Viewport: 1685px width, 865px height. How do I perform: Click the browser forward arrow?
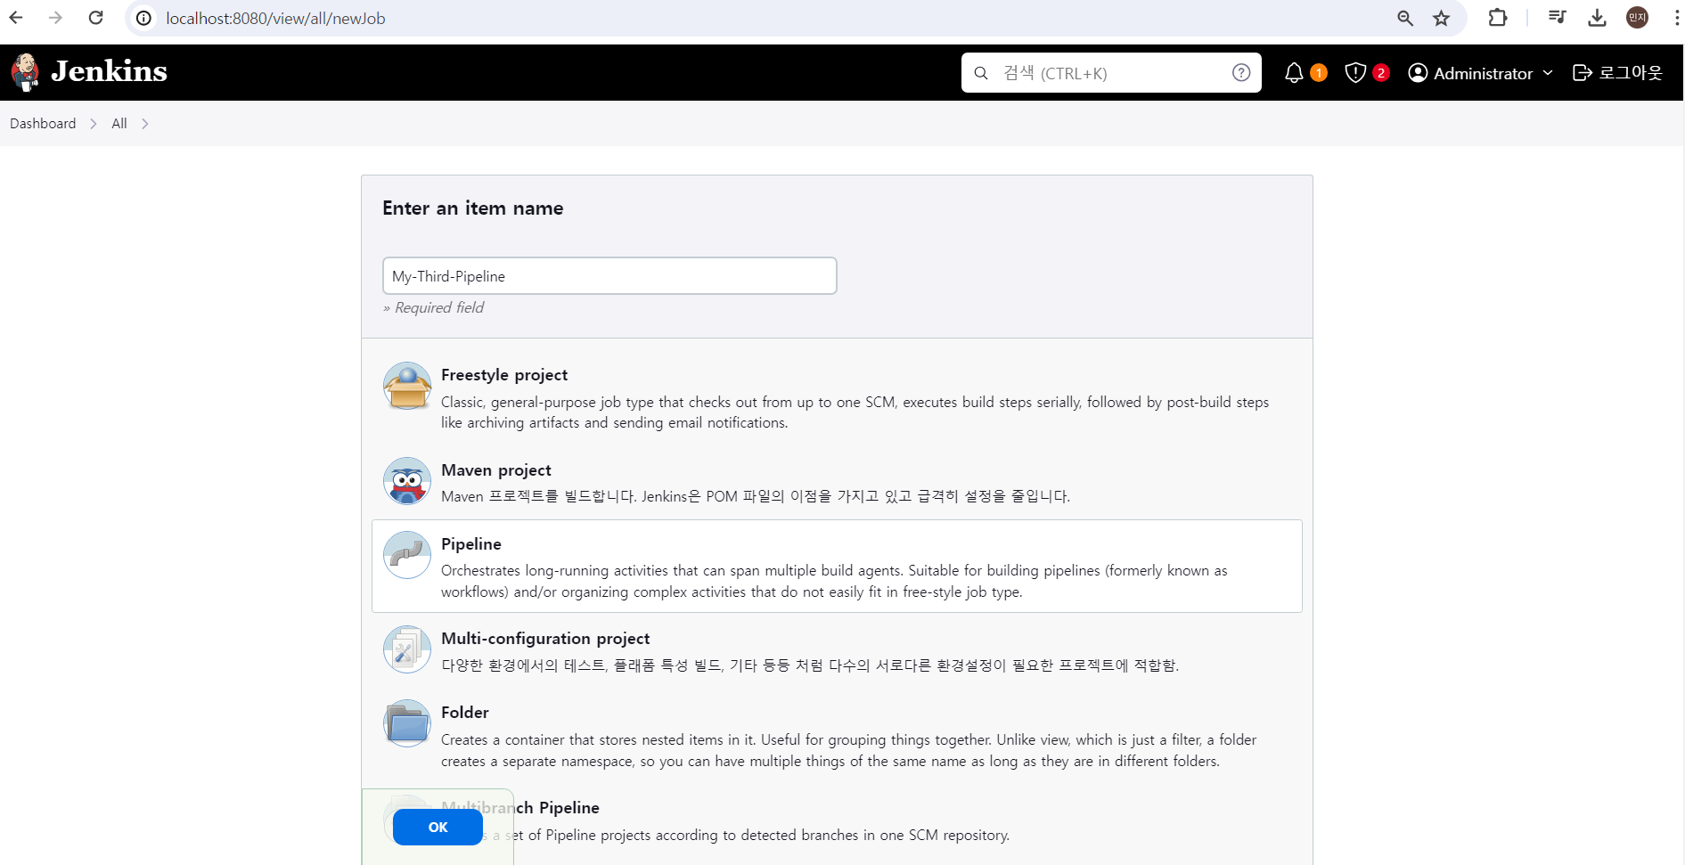click(55, 18)
